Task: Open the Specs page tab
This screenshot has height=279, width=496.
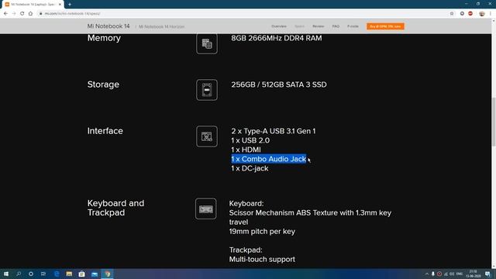Action: (x=299, y=26)
